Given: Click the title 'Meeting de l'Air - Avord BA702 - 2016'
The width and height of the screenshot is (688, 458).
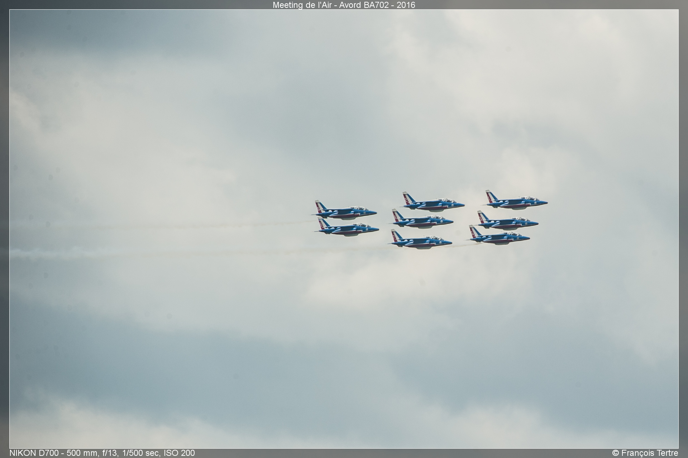Looking at the screenshot, I should (344, 5).
